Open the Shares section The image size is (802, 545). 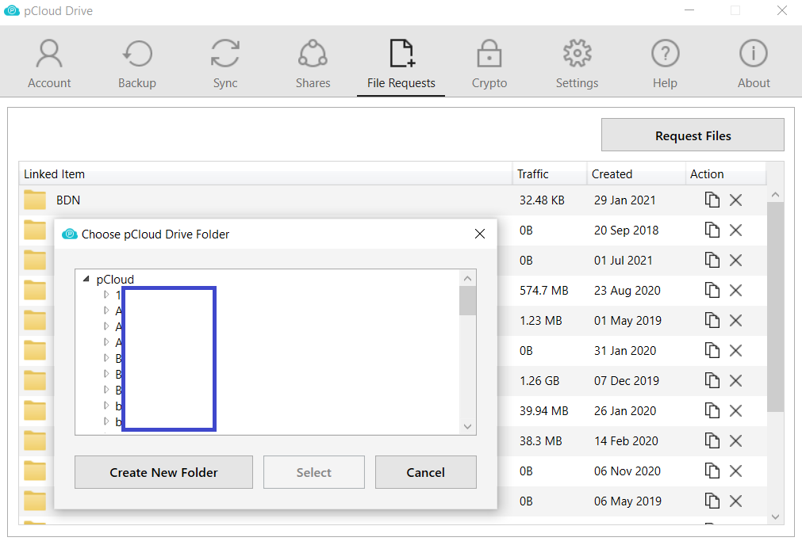(313, 64)
